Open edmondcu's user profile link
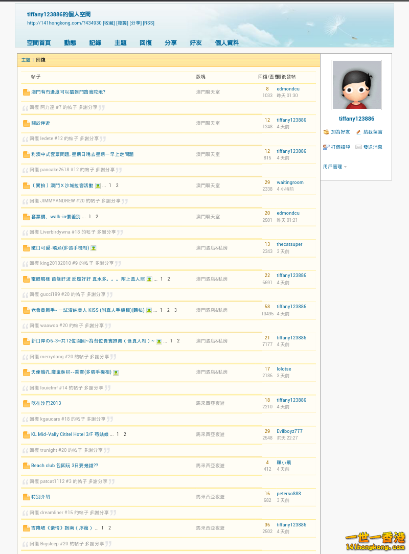Image resolution: width=409 pixels, height=554 pixels. click(x=287, y=88)
